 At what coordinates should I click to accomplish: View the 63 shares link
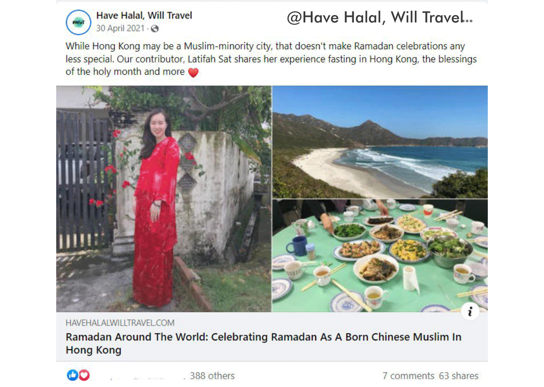459,376
